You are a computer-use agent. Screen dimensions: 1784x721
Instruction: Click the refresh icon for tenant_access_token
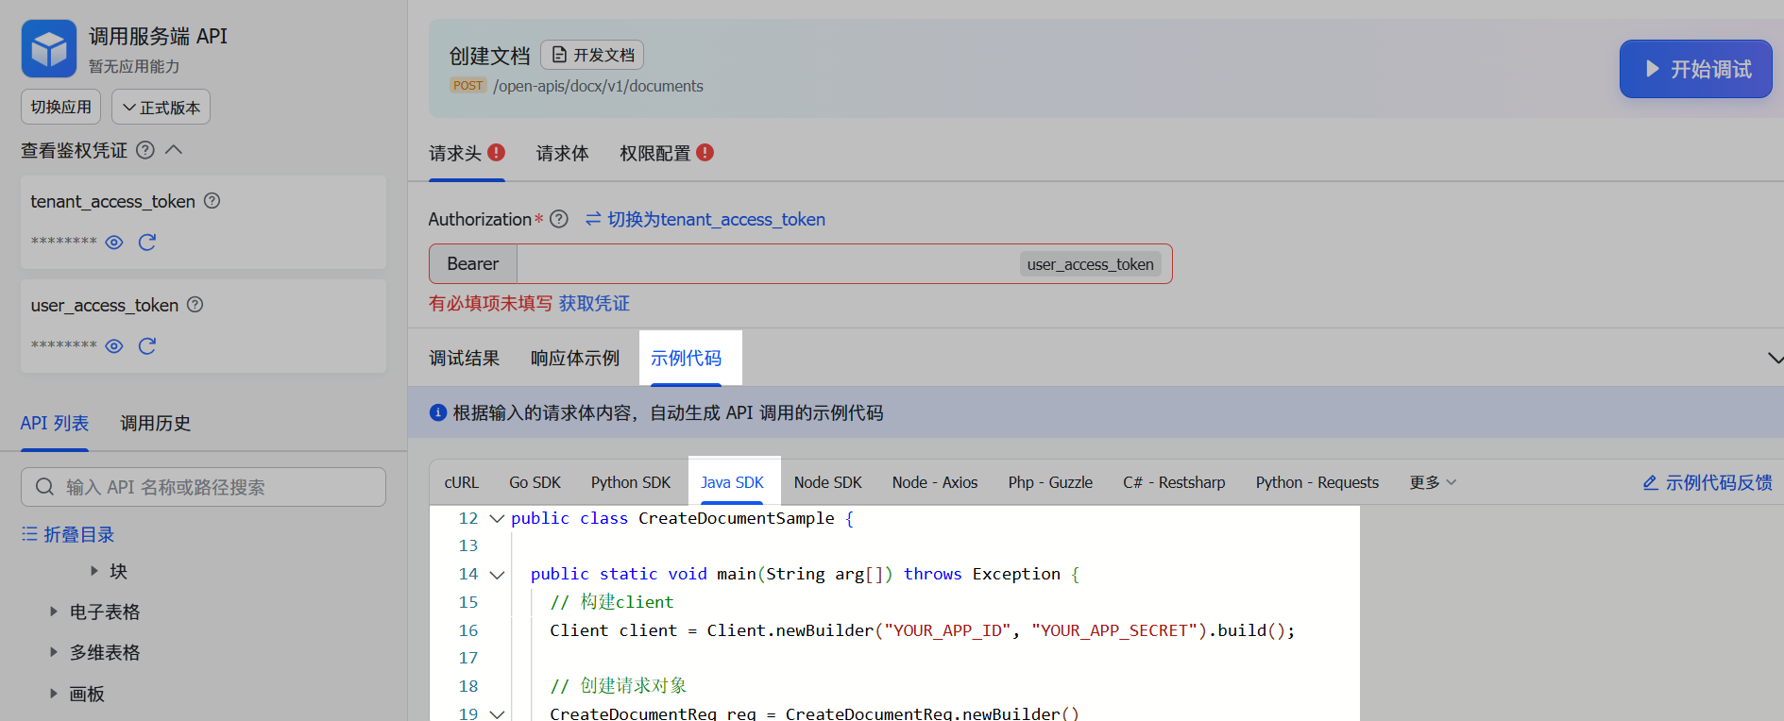(x=147, y=243)
